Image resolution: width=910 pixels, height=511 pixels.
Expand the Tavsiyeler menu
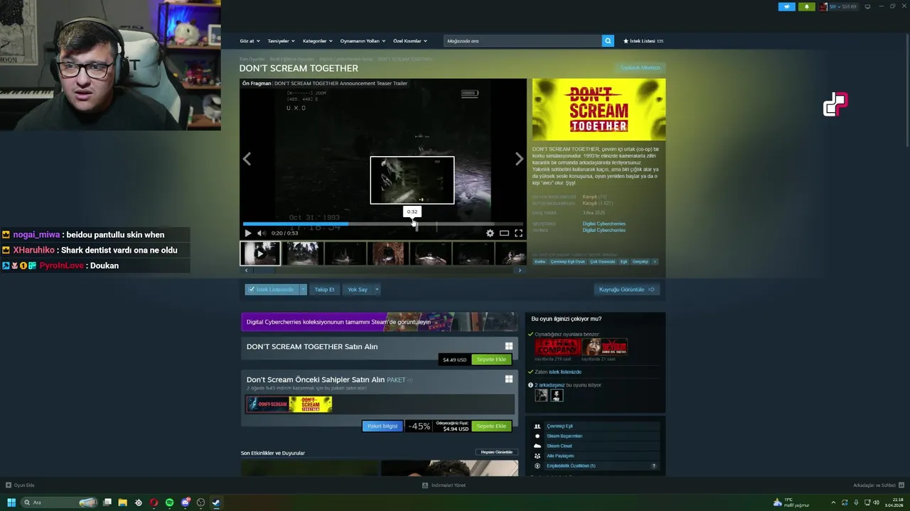tap(281, 41)
